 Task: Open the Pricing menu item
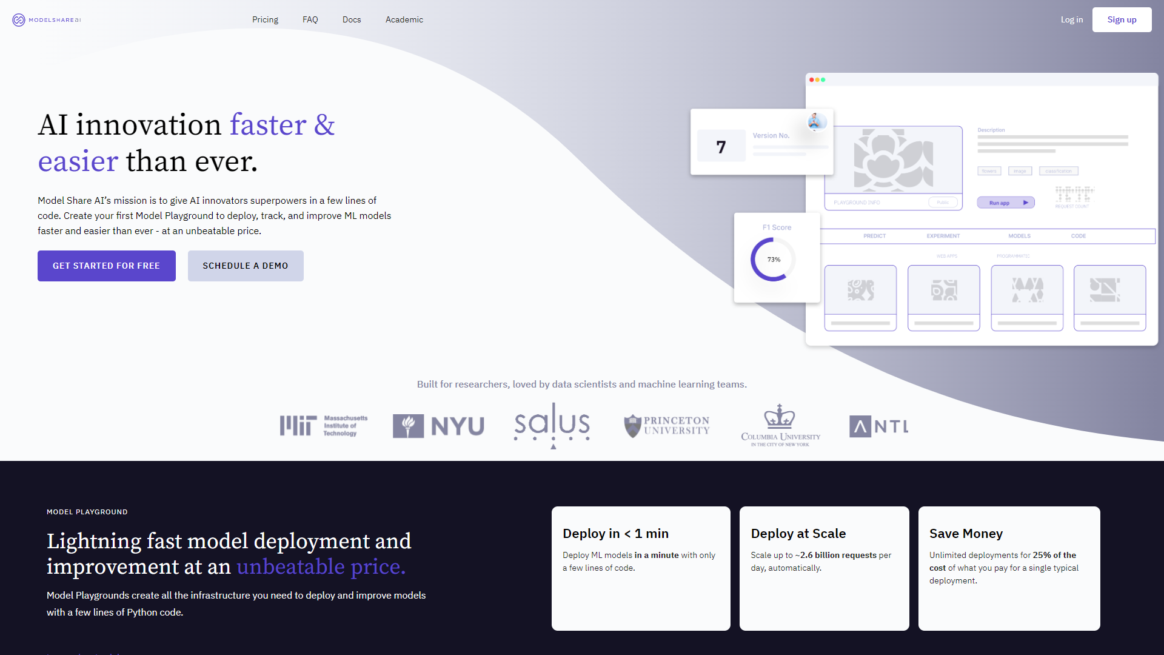point(265,20)
